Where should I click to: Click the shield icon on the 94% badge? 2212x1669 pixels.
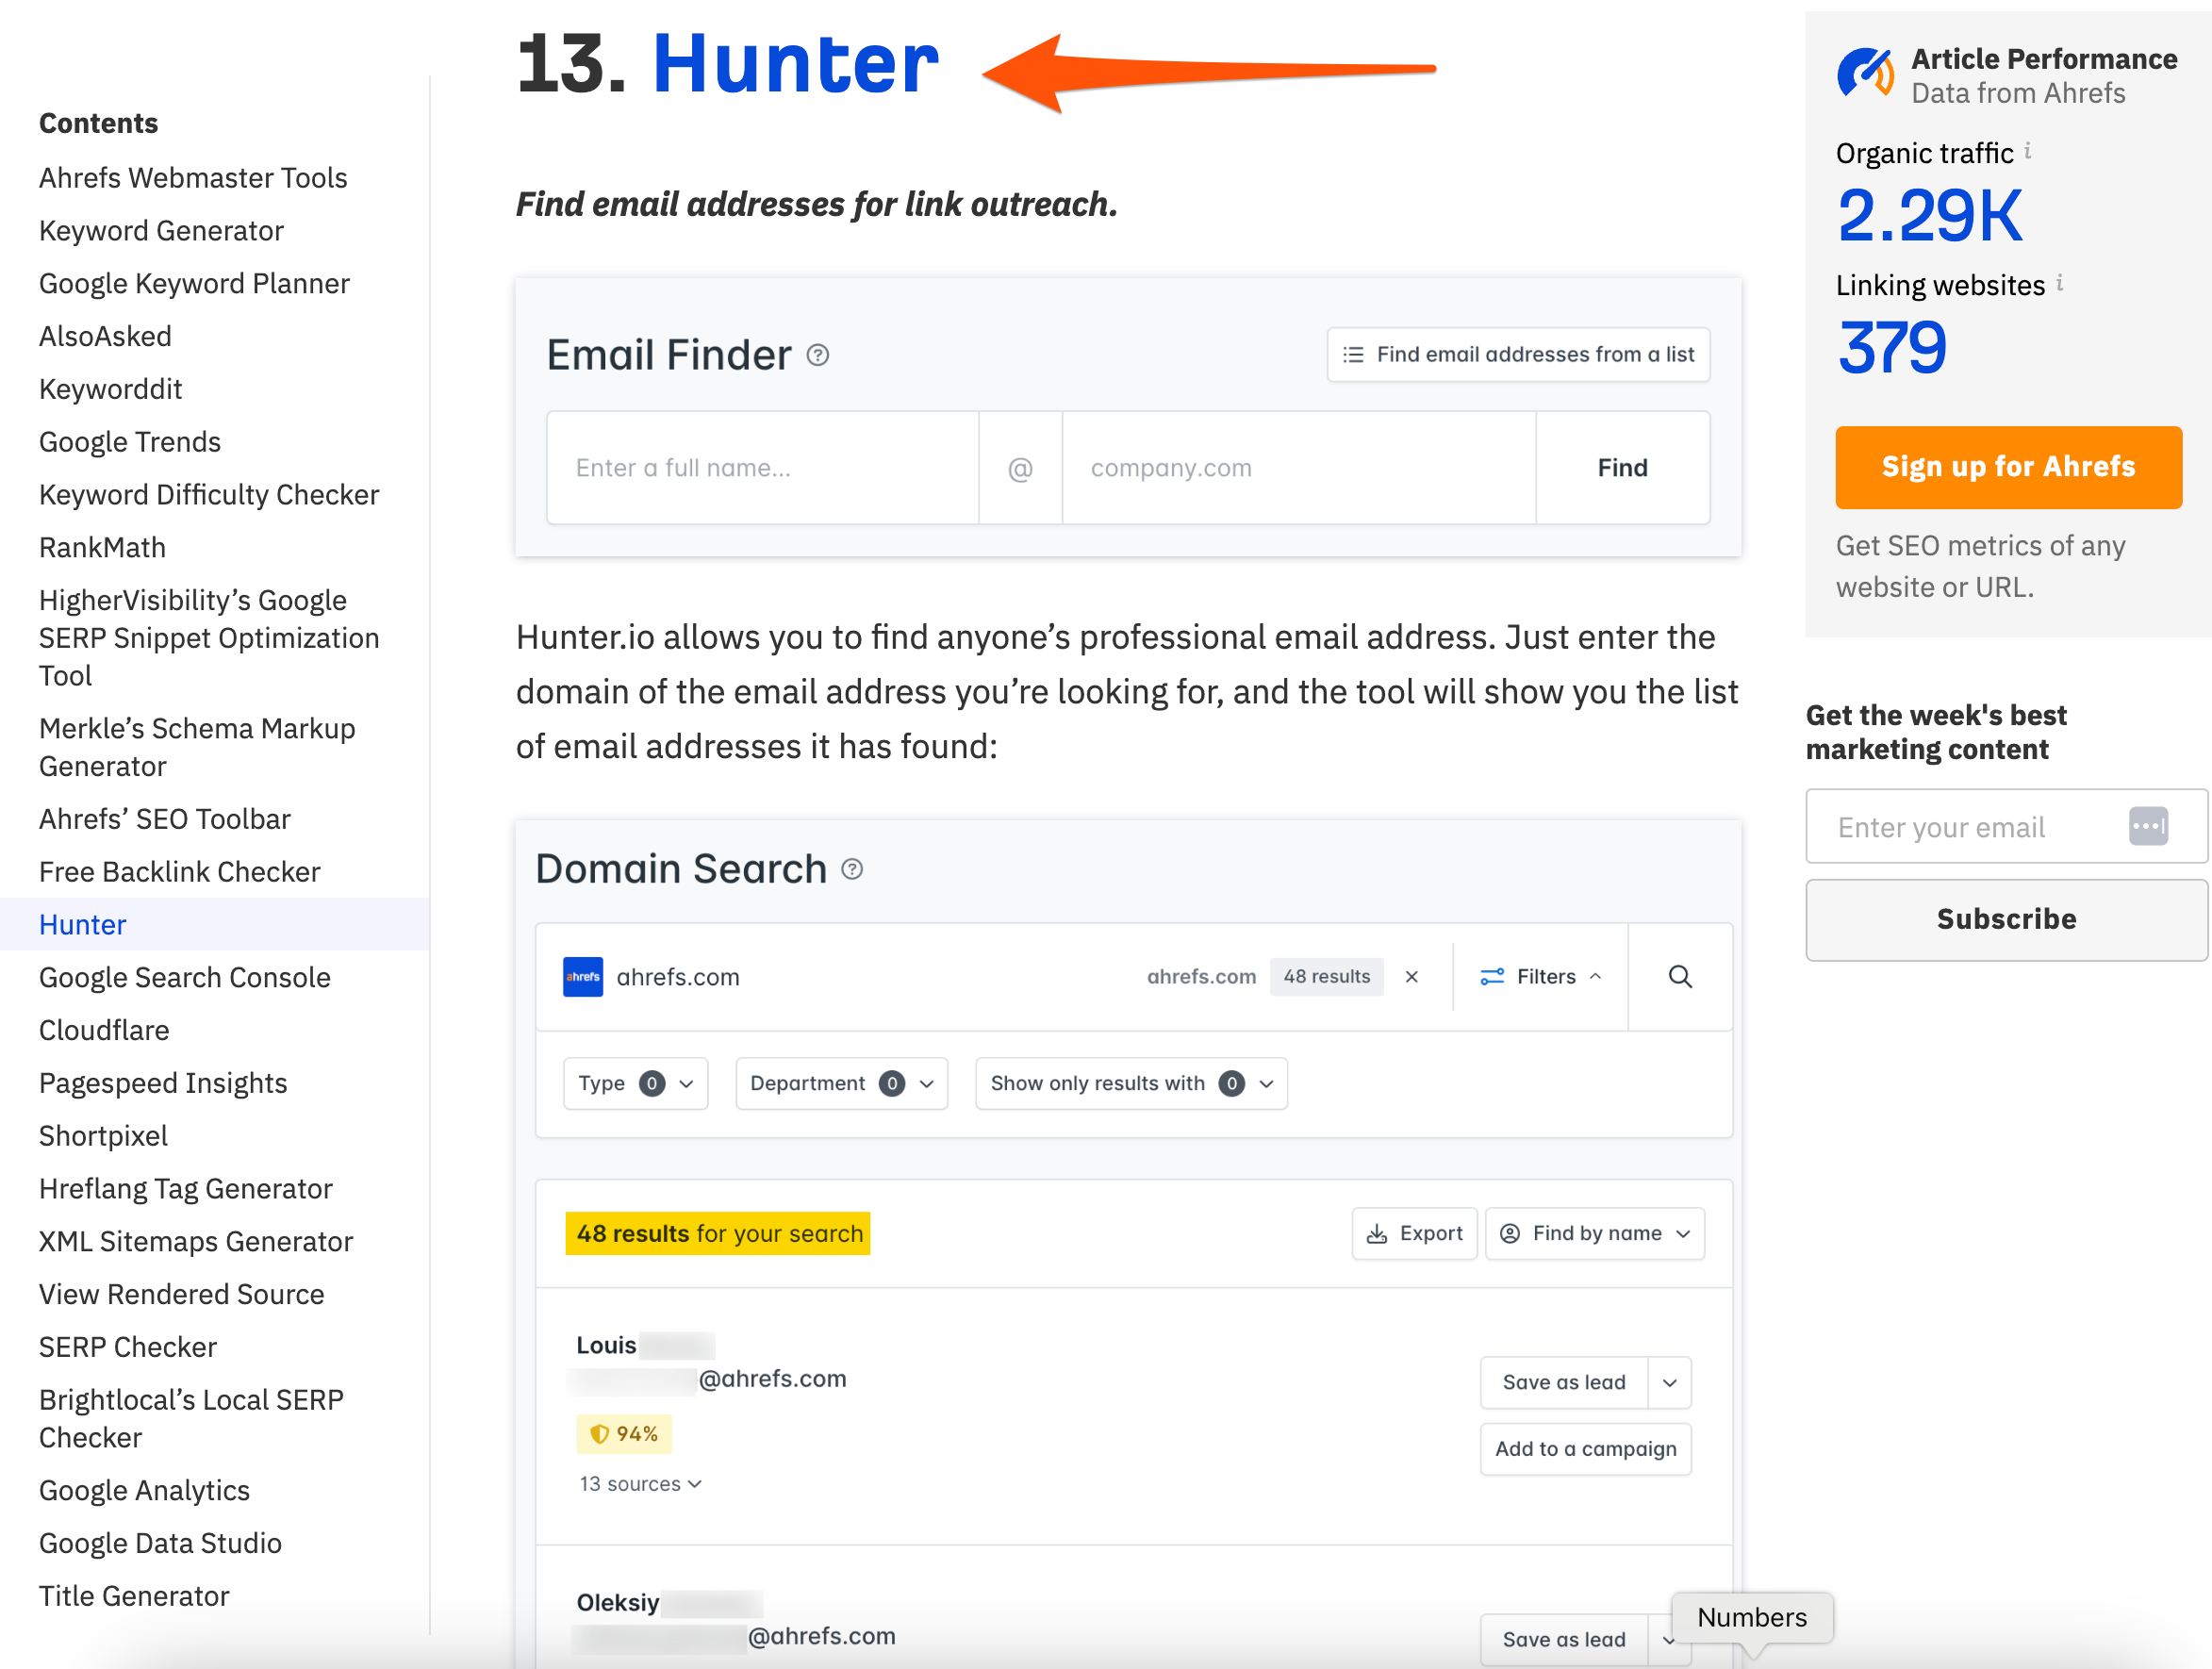point(598,1433)
